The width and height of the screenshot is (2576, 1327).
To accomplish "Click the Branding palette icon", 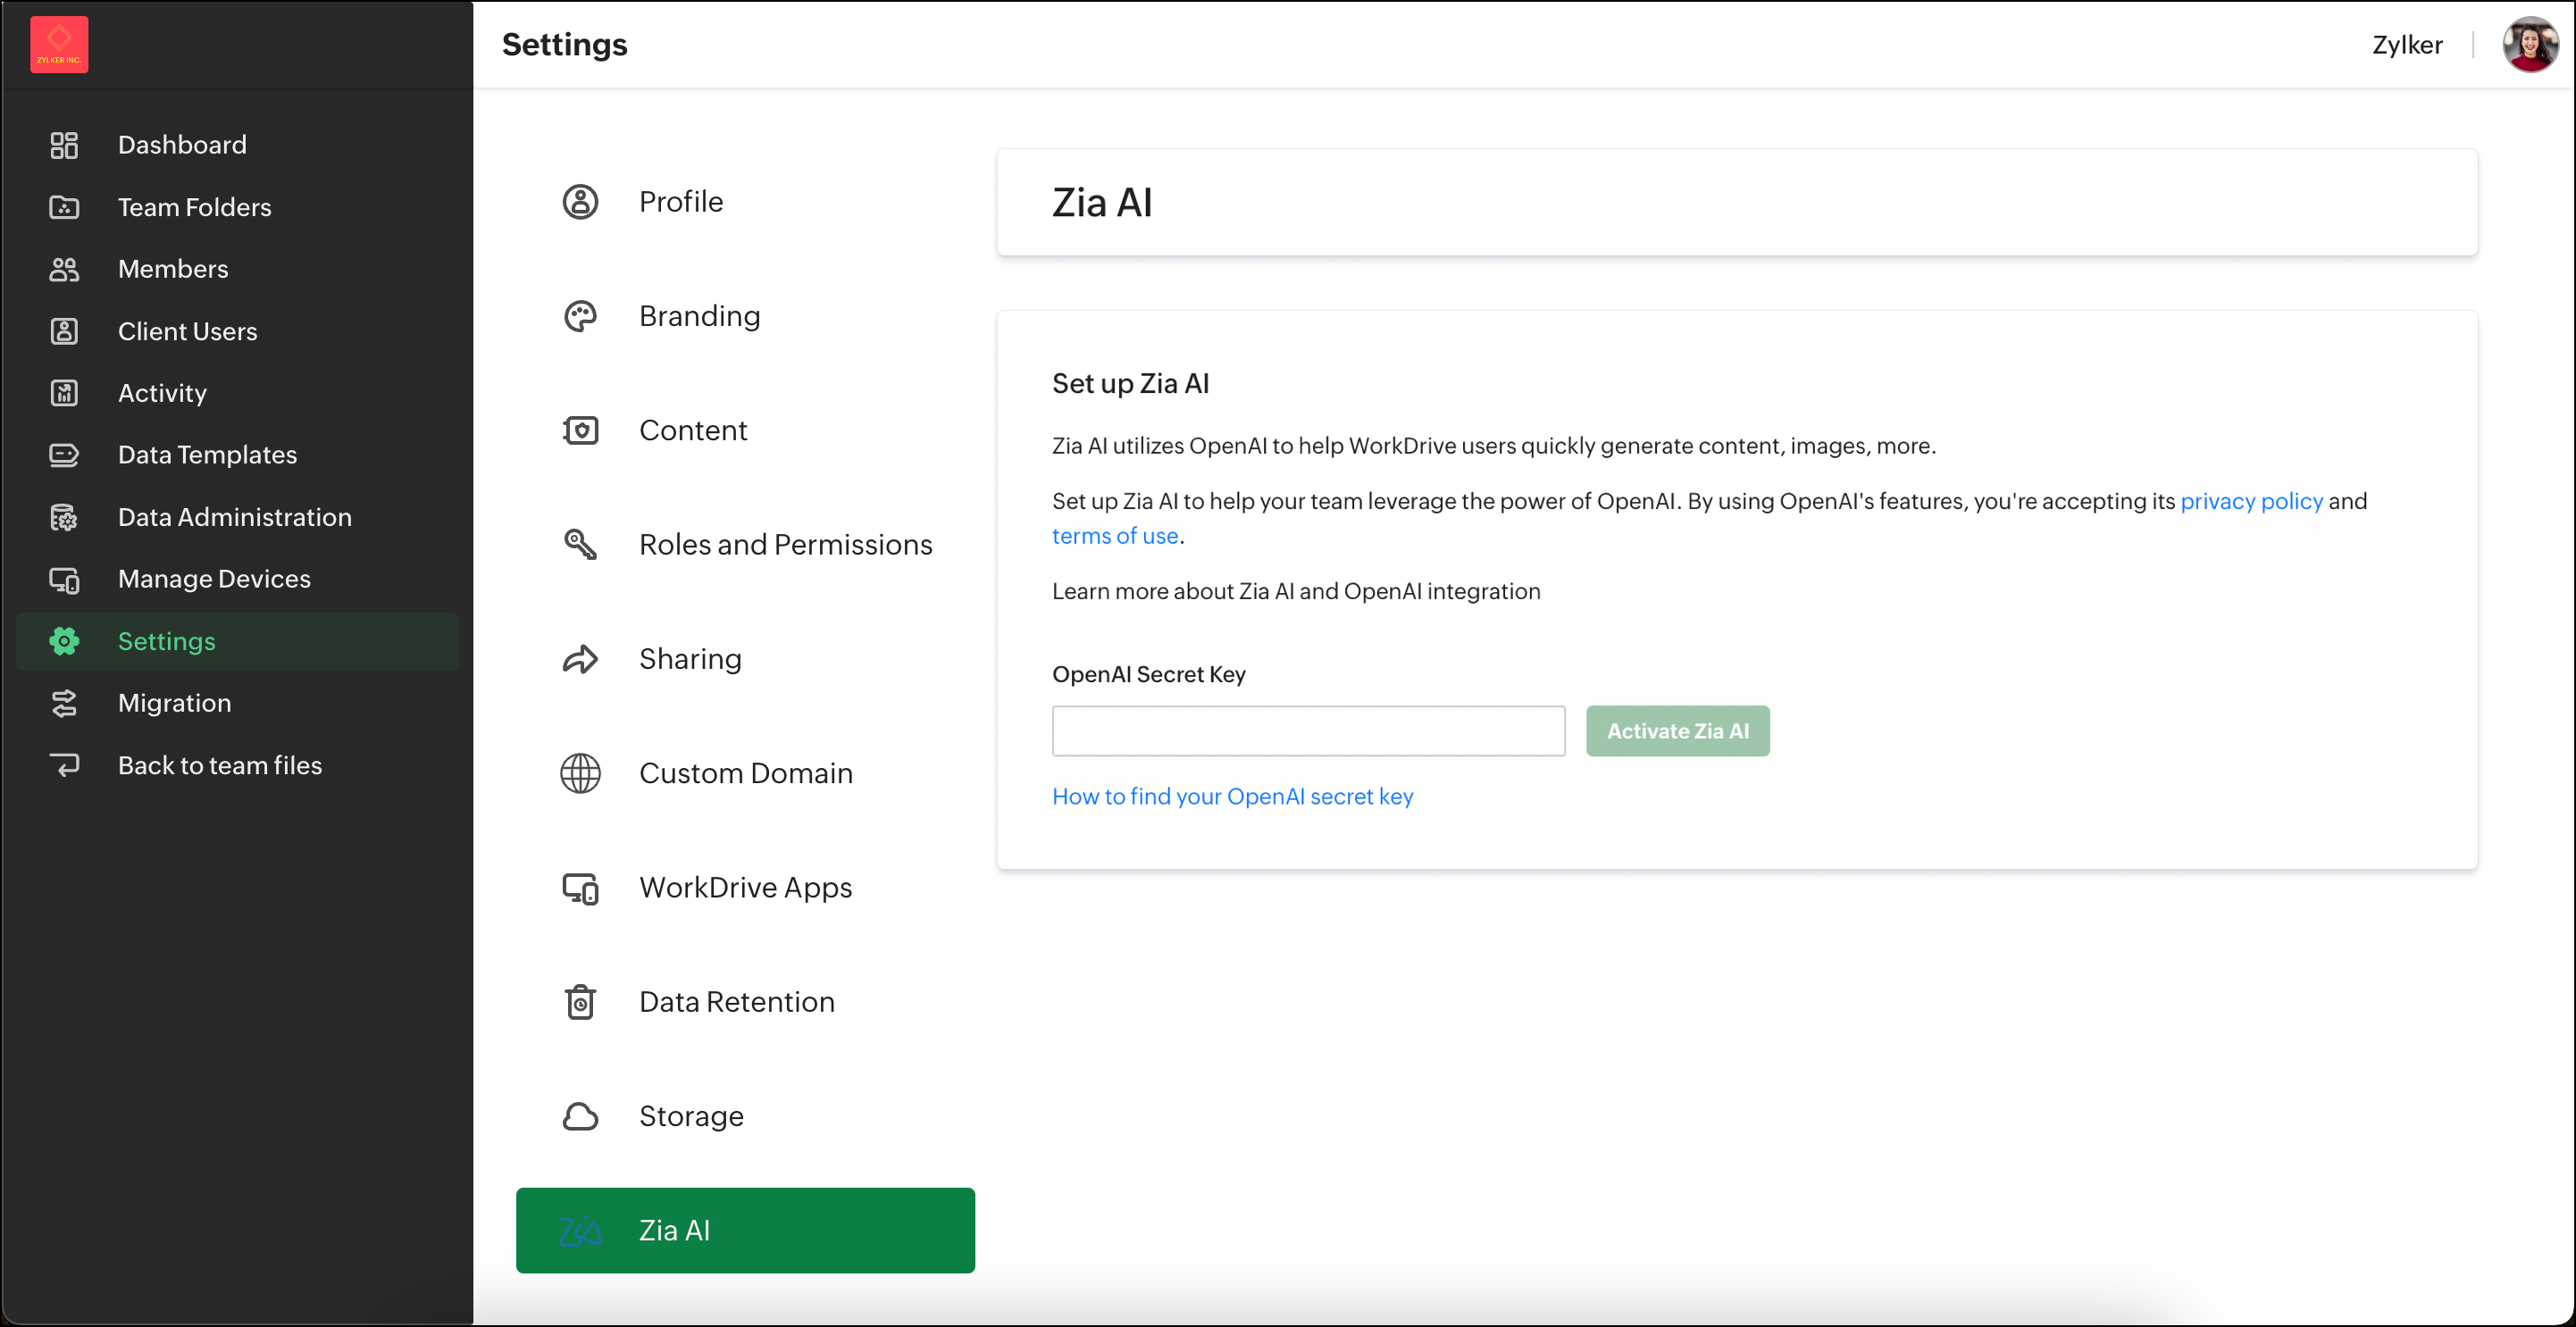I will pyautogui.click(x=580, y=316).
